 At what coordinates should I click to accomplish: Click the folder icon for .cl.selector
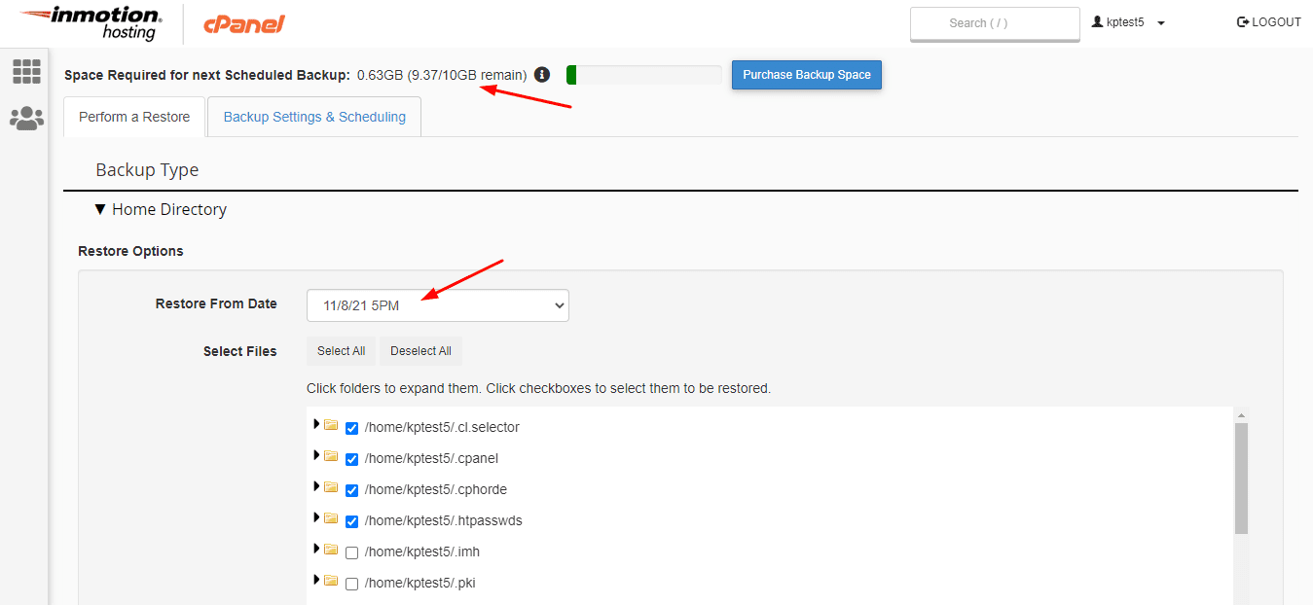332,425
